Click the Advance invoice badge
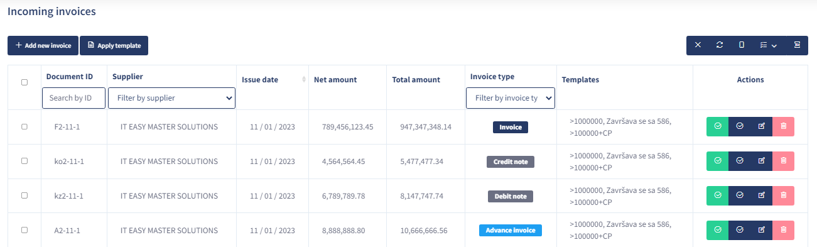Screen dimensions: 817x247 click(511, 231)
